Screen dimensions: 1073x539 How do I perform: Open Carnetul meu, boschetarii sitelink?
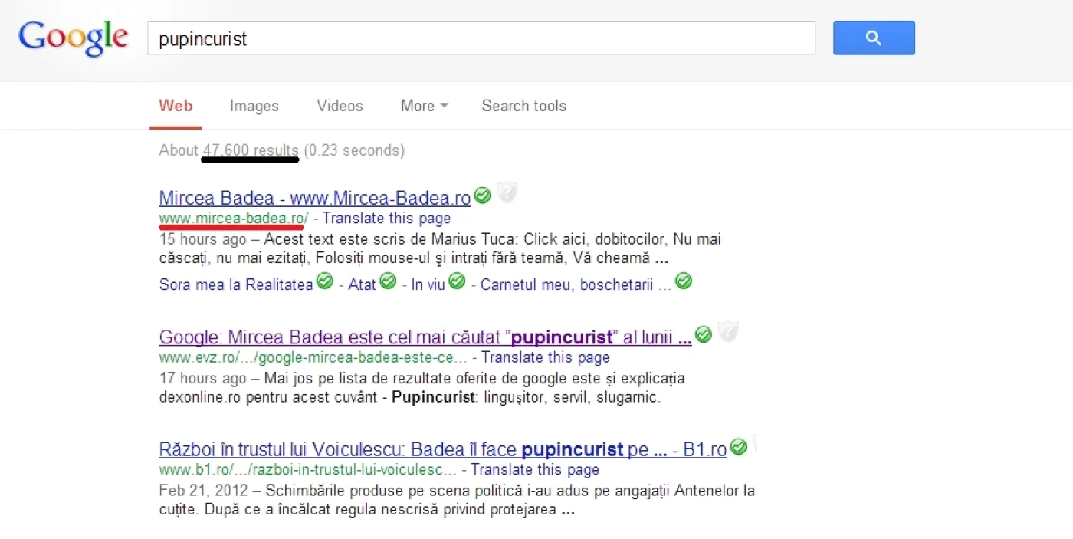pyautogui.click(x=576, y=284)
